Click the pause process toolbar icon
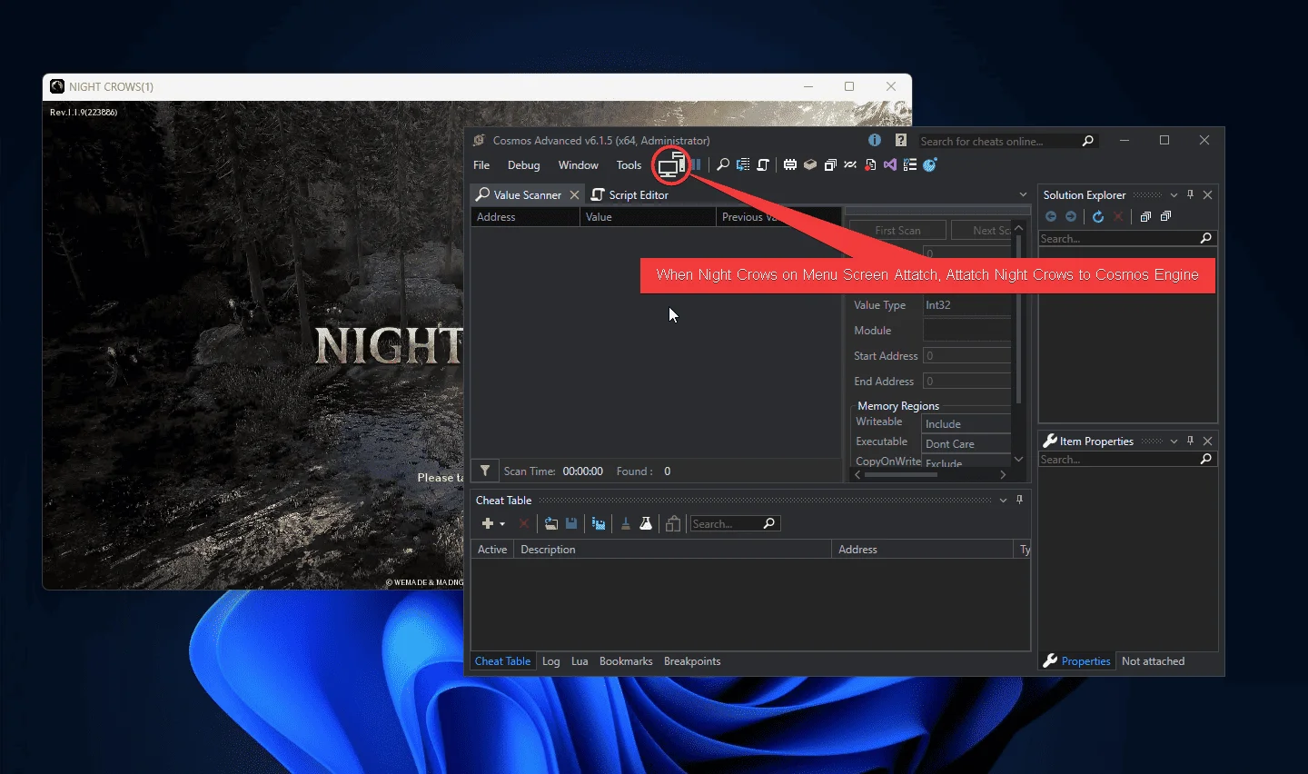Viewport: 1308px width, 774px height. tap(696, 164)
